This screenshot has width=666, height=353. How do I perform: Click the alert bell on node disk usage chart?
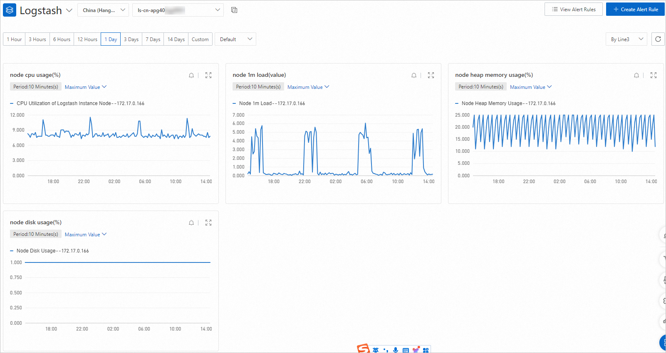pyautogui.click(x=191, y=223)
